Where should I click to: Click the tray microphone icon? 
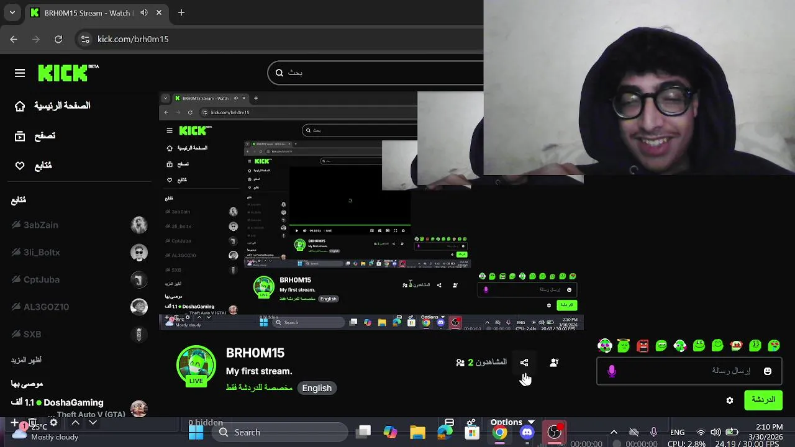click(653, 432)
